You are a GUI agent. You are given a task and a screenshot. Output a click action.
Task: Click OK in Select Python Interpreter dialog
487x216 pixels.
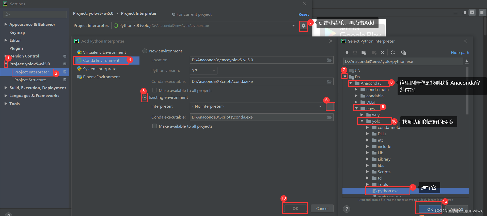[430, 209]
